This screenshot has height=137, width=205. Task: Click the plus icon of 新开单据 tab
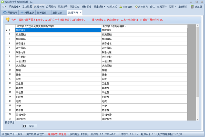22,13
